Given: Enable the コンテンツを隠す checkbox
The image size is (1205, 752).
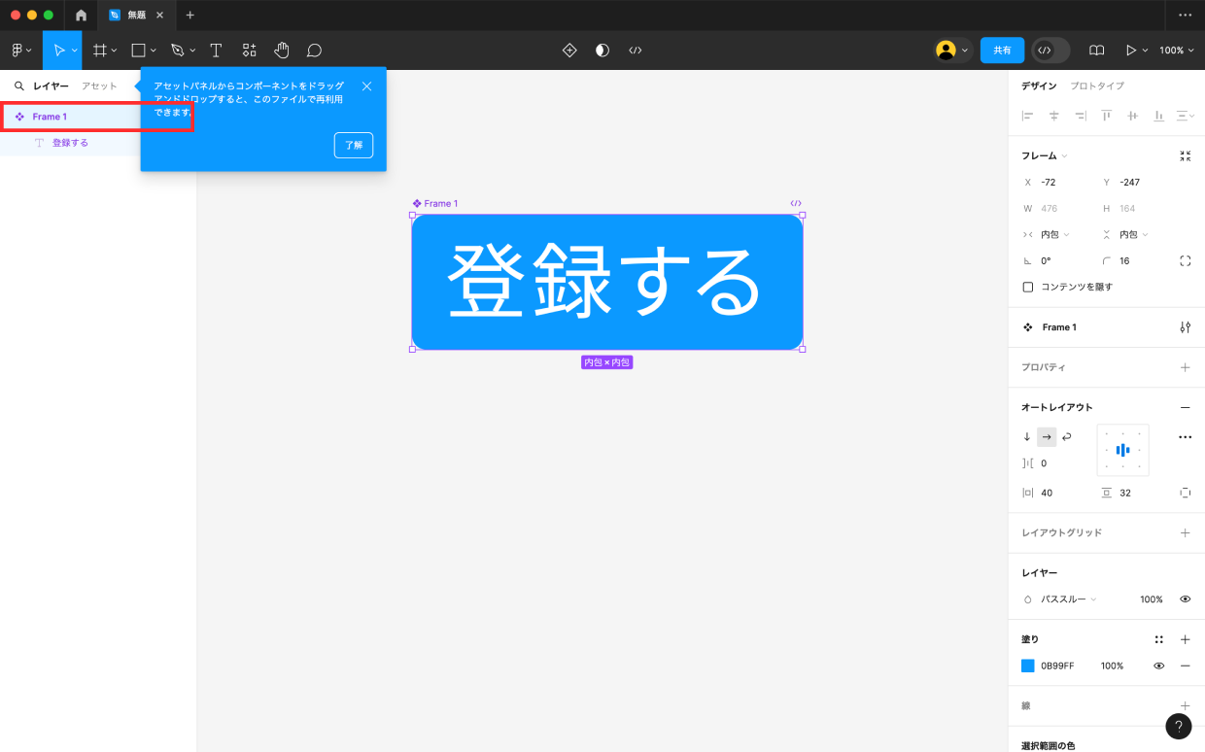Looking at the screenshot, I should coord(1028,287).
